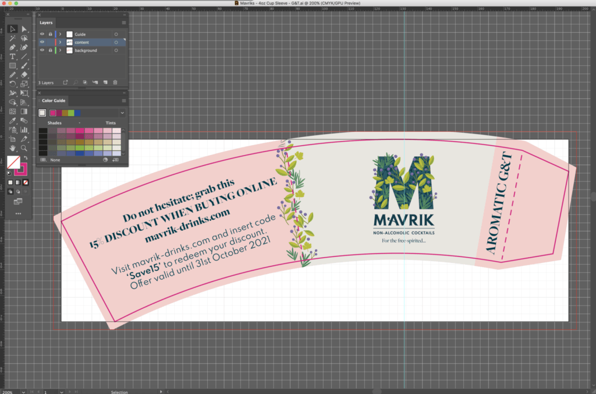Switch to the Color Guide tab

click(53, 101)
